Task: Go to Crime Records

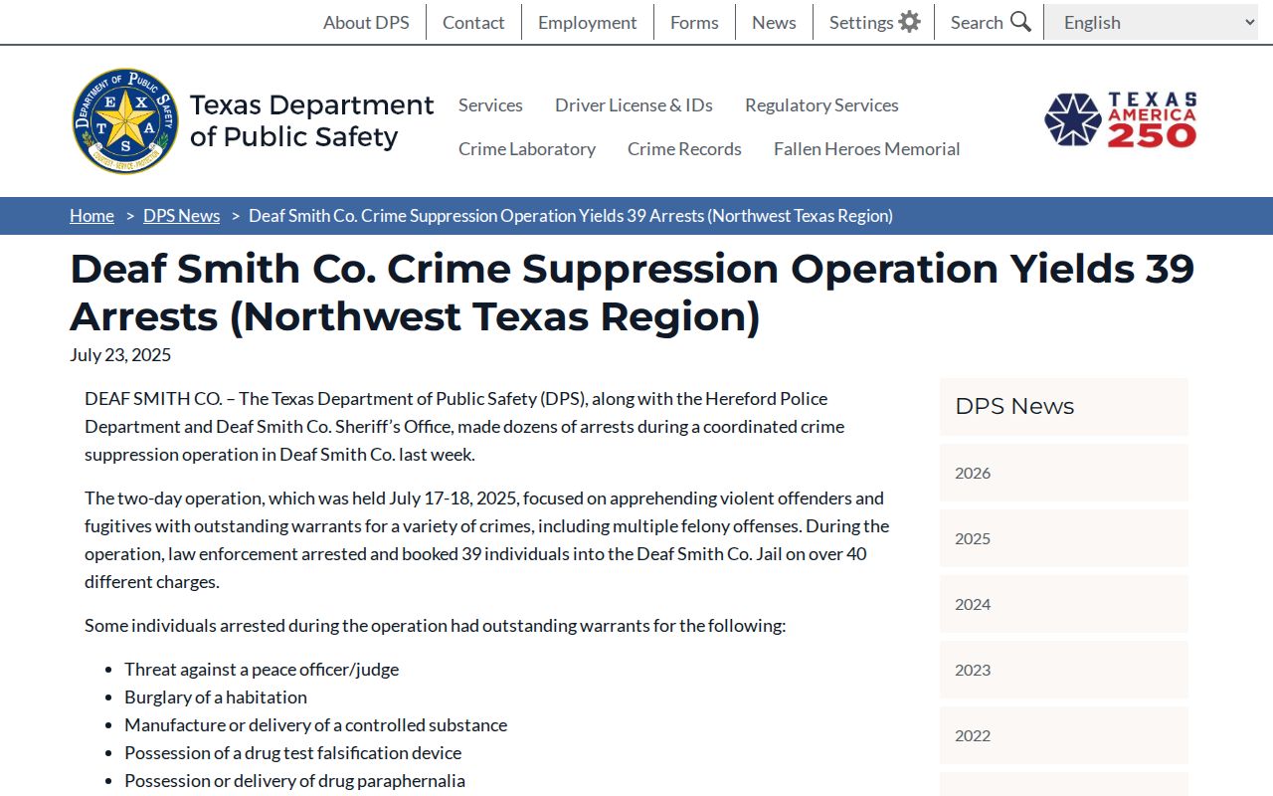Action: pos(684,148)
